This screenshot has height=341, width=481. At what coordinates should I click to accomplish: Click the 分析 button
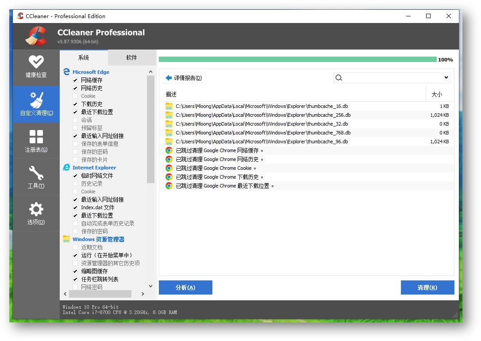(185, 287)
